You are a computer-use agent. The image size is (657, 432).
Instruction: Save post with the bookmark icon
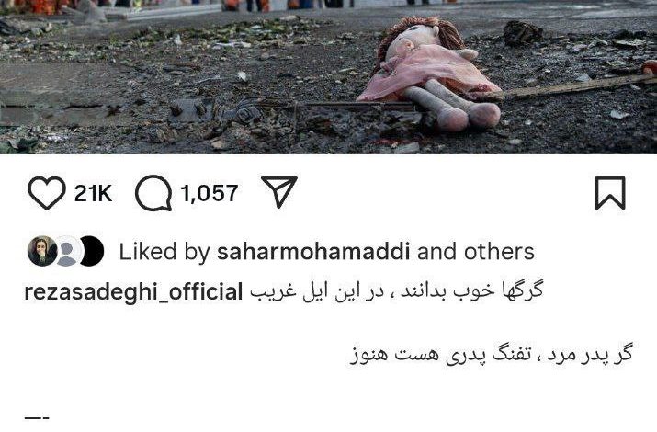point(610,193)
